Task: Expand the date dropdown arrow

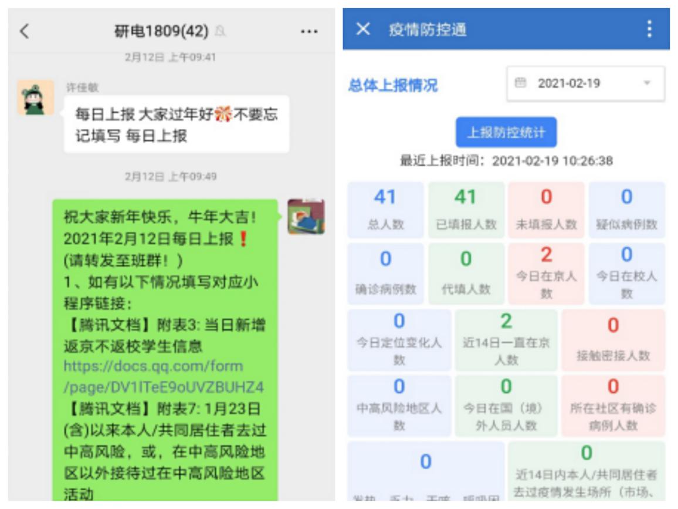Action: pos(647,83)
